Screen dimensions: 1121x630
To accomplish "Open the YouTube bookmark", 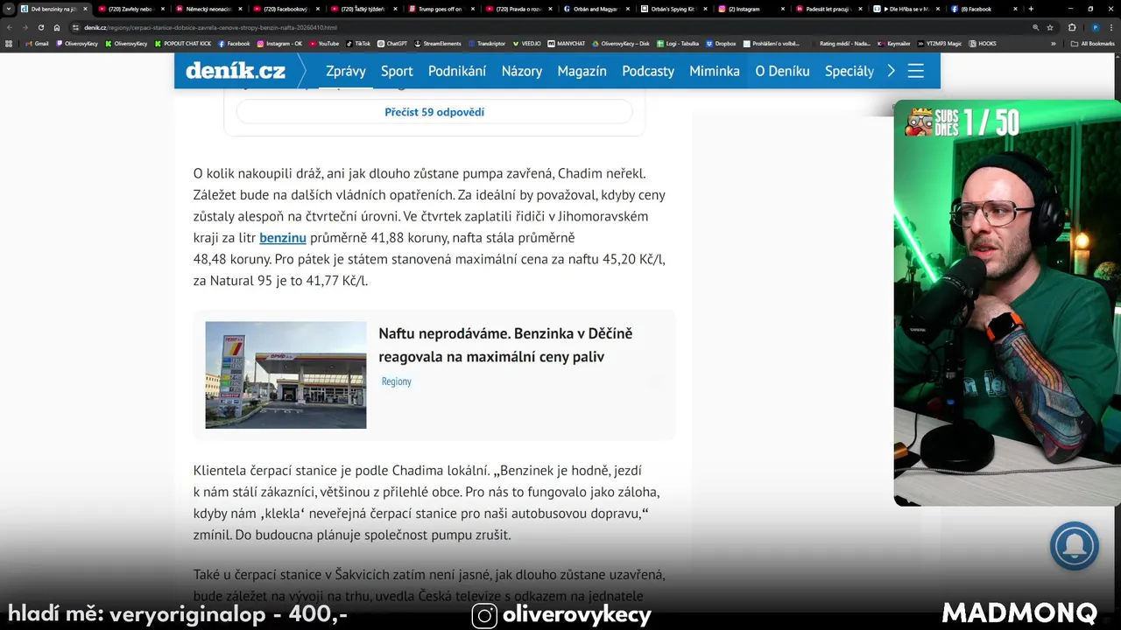I will [x=323, y=43].
